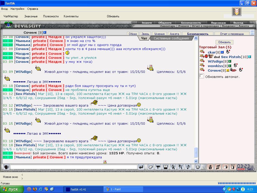This screenshot has width=257, height=193.
Task: Switch to TIMER mode
Action: [x=250, y=169]
